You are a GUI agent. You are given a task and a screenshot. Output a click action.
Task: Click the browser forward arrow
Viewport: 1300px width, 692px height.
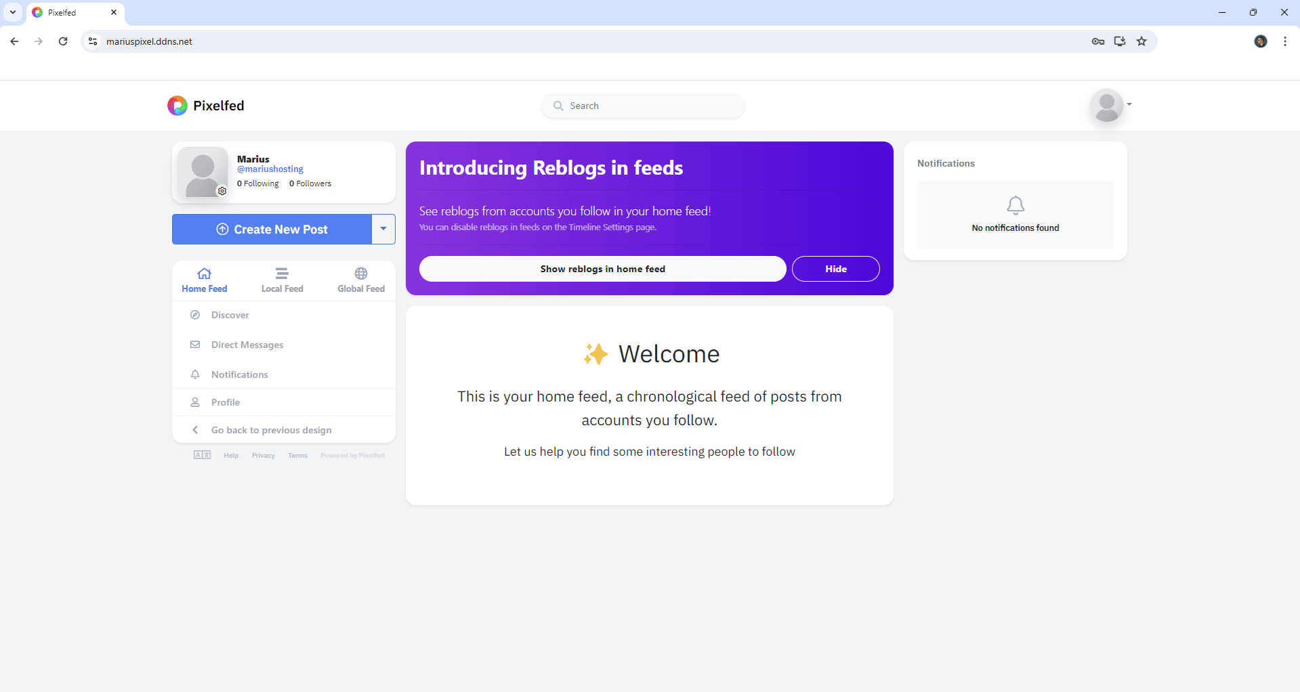pos(39,41)
